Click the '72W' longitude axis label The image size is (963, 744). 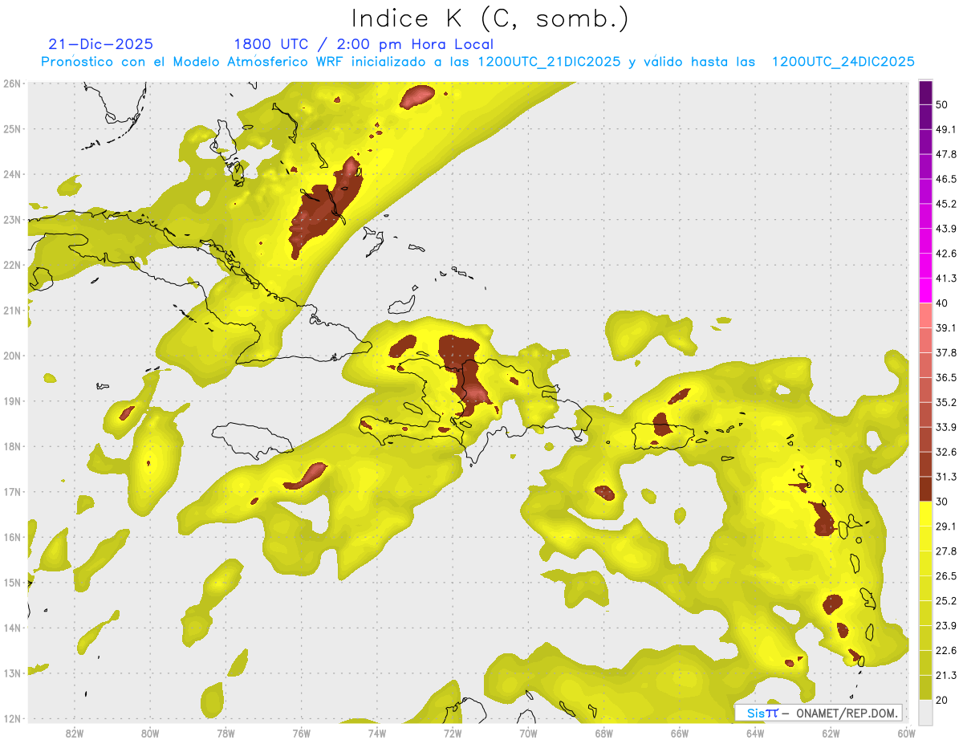click(453, 734)
